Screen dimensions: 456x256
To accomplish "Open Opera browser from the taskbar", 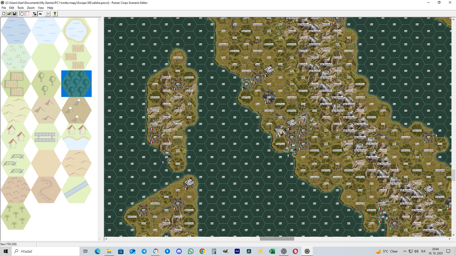I will click(295, 251).
